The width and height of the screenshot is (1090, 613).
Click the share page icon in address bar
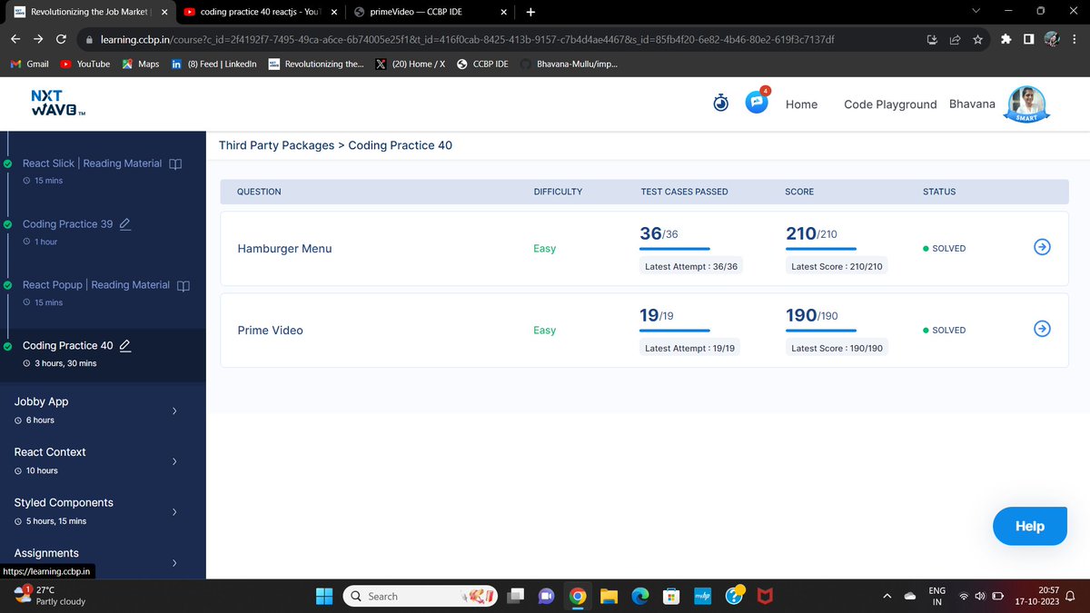955,40
